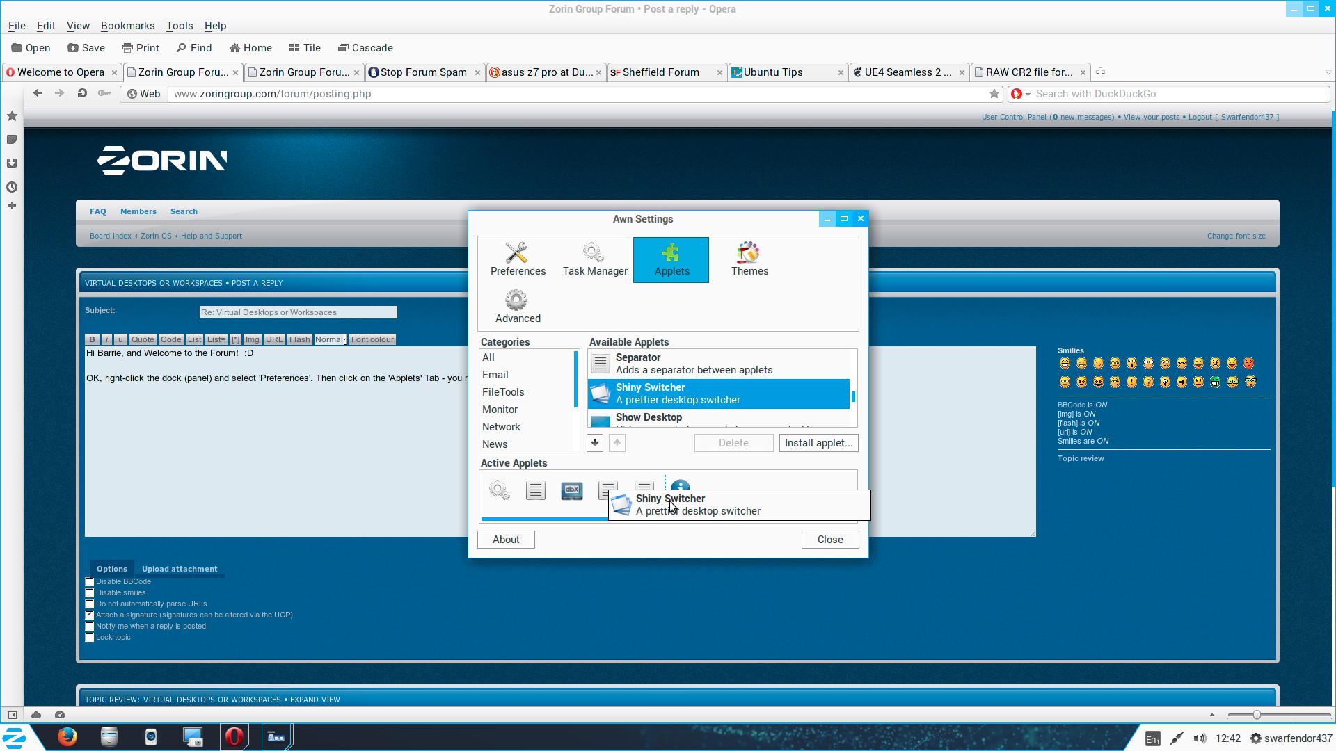Image resolution: width=1336 pixels, height=751 pixels.
Task: Click the Web address type badge
Action: 144,94
